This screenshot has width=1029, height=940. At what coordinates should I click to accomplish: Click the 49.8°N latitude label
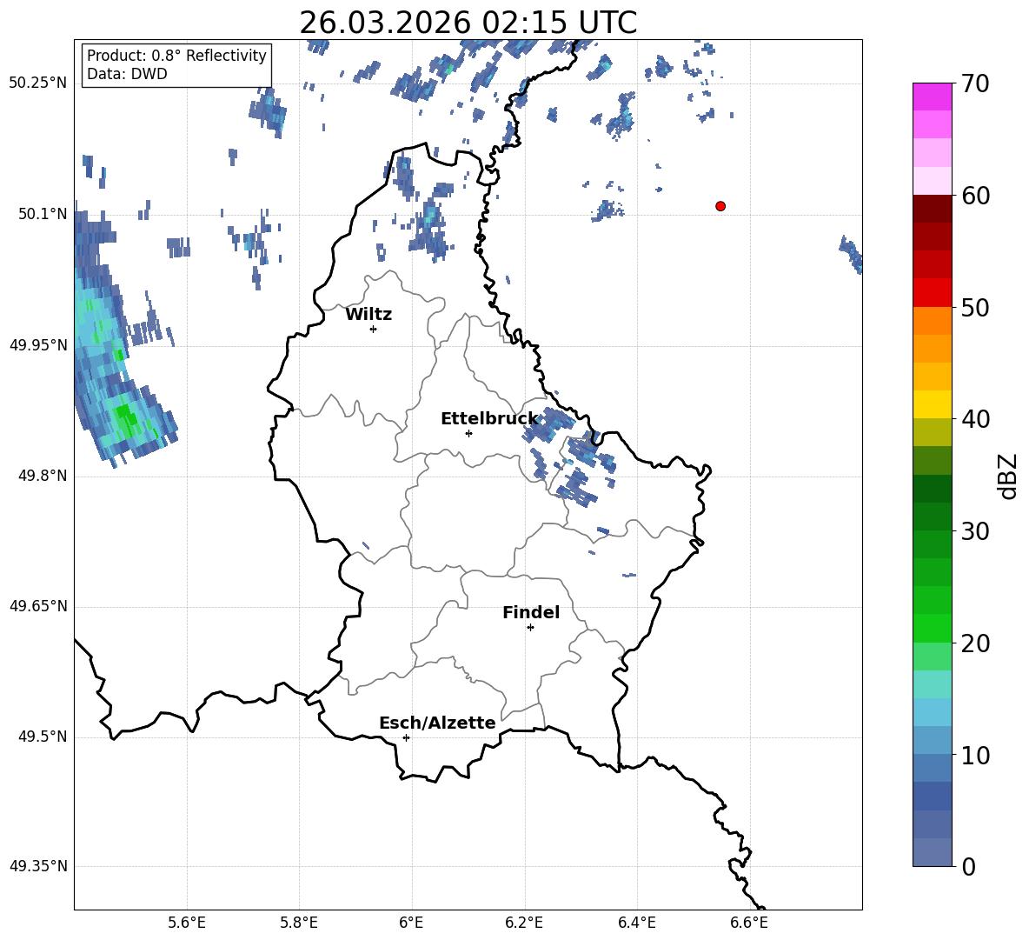tap(42, 476)
